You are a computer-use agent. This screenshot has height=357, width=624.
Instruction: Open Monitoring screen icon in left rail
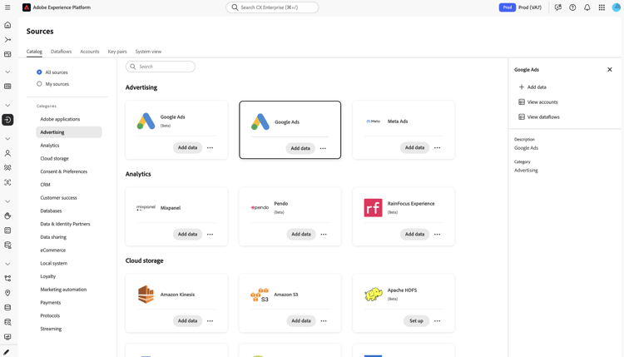pos(7,337)
